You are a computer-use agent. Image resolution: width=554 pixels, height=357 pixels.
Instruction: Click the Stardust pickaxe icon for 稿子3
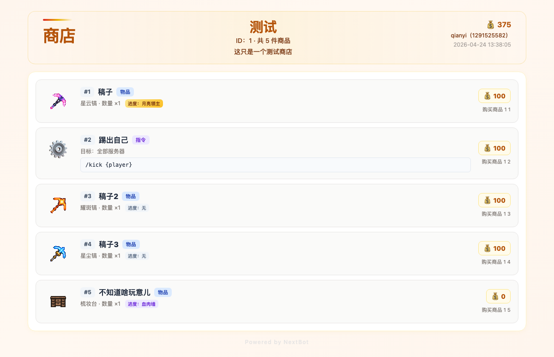pyautogui.click(x=58, y=254)
